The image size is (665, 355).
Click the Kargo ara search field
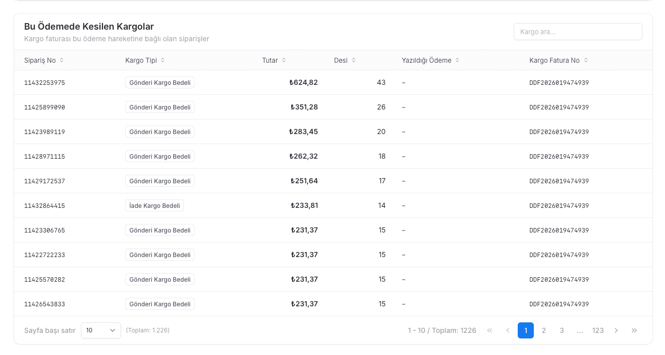click(x=578, y=32)
